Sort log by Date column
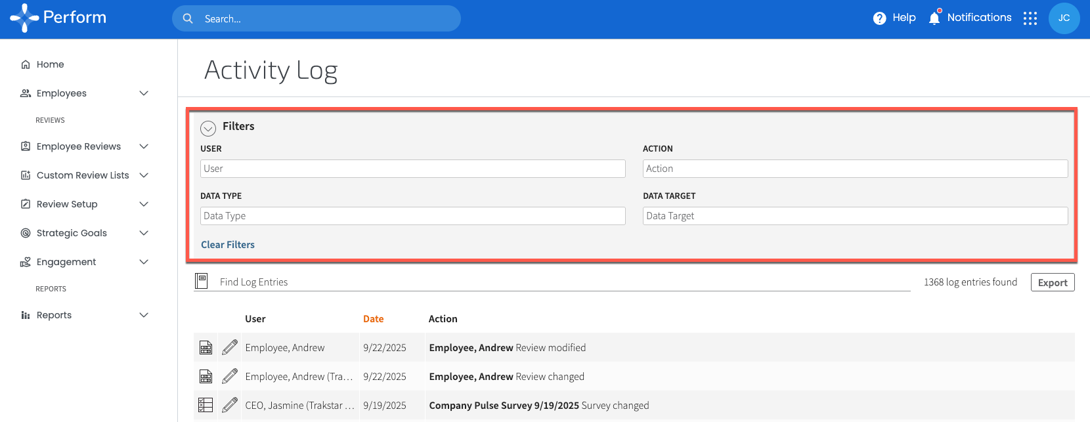Image resolution: width=1090 pixels, height=422 pixels. pyautogui.click(x=373, y=319)
